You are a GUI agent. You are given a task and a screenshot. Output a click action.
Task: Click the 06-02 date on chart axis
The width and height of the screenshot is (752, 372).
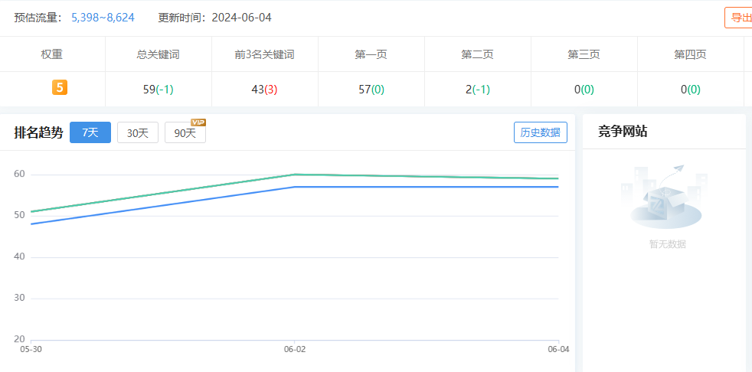click(x=295, y=349)
